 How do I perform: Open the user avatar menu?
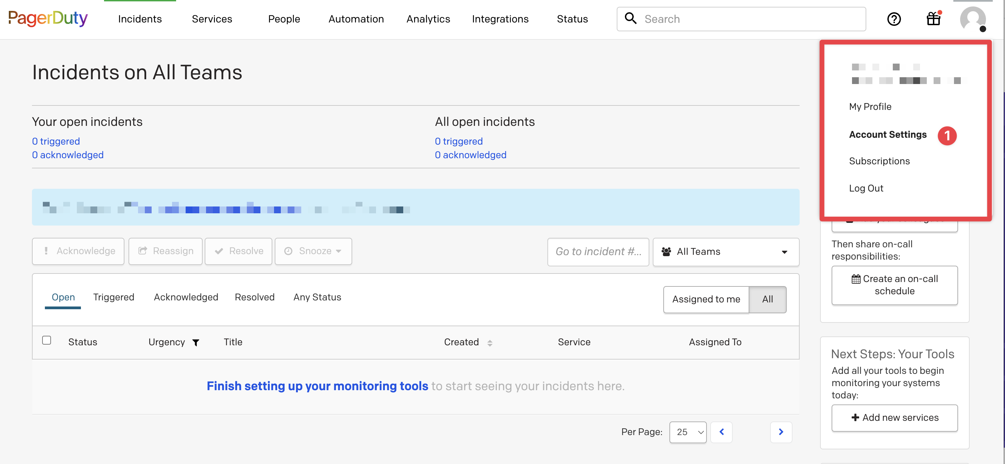coord(972,19)
